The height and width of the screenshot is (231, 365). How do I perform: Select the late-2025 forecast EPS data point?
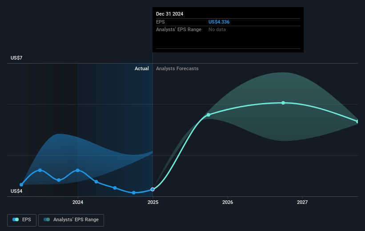(x=209, y=115)
